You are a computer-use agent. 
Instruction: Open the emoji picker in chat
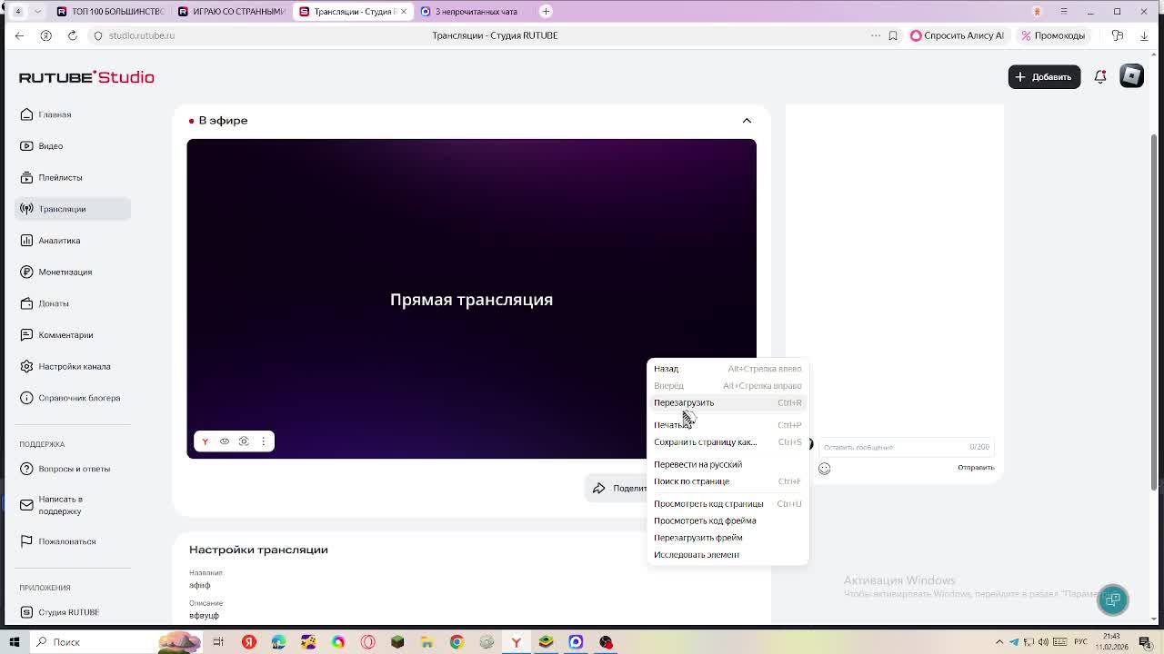click(x=825, y=469)
